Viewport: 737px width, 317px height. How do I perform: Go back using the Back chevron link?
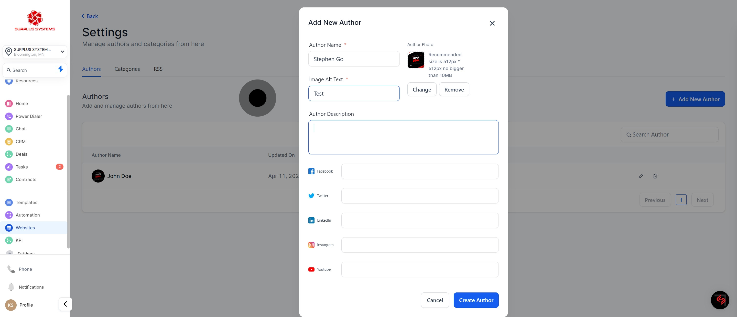click(90, 16)
